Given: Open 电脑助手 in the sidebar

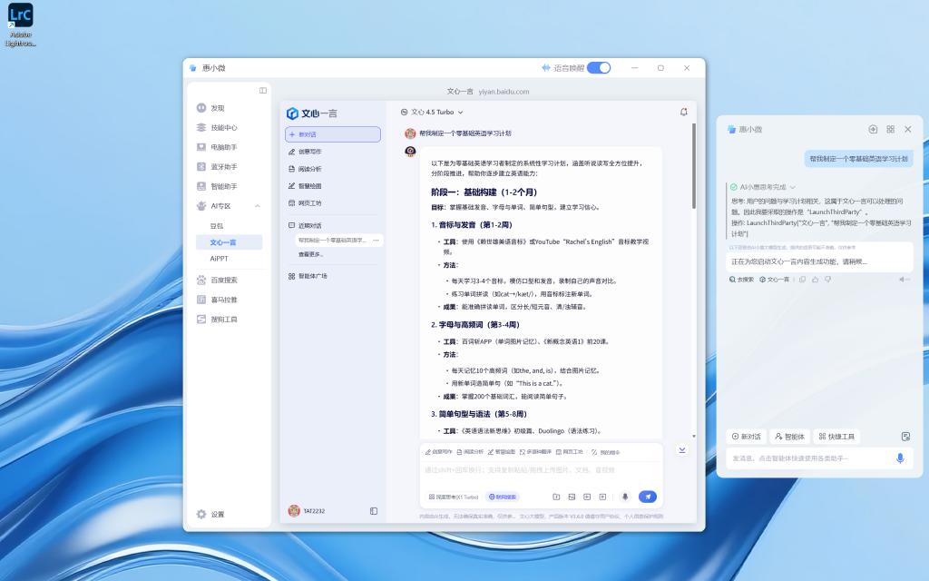Looking at the screenshot, I should (x=217, y=147).
